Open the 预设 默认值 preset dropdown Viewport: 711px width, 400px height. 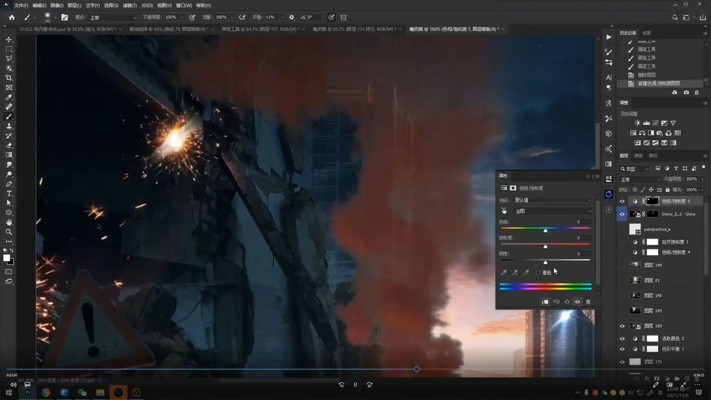coord(553,200)
